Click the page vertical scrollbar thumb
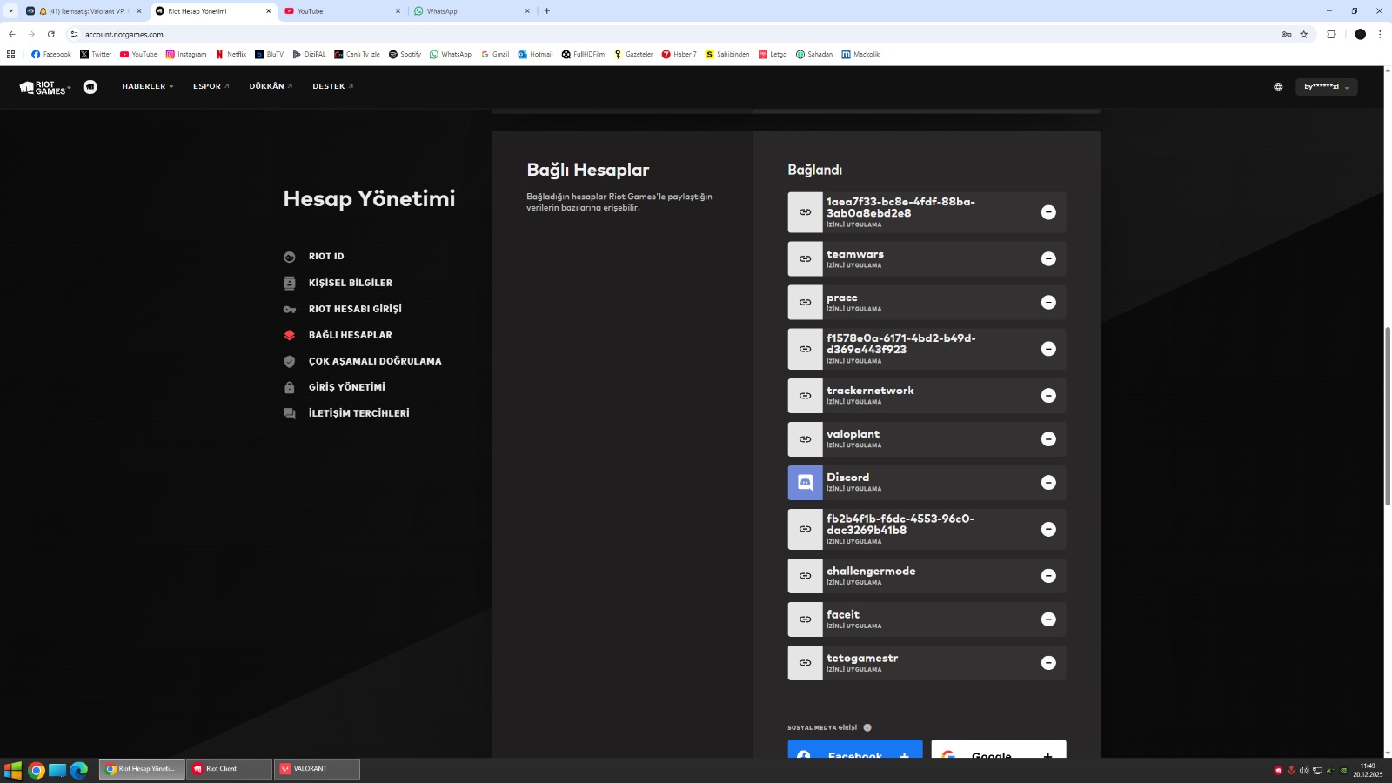This screenshot has width=1392, height=783. coord(1388,416)
